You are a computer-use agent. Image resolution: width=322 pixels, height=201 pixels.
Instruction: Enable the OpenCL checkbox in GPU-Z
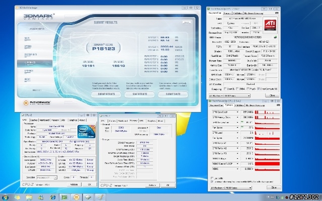pos(225,89)
